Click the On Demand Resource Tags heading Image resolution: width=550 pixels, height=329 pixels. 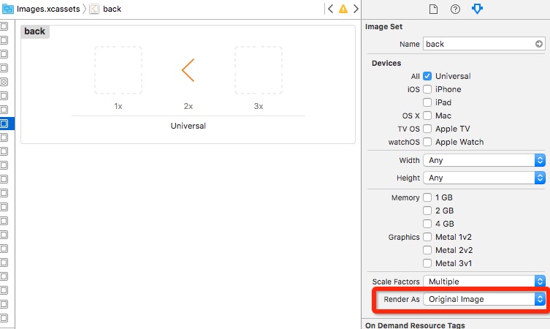(415, 325)
